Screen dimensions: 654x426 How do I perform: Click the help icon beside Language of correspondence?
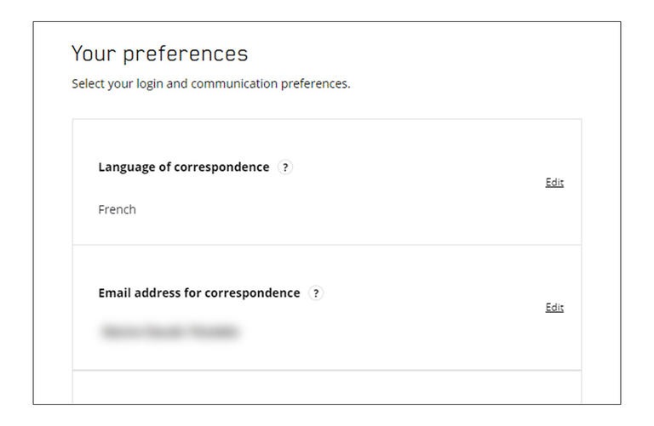pos(285,168)
